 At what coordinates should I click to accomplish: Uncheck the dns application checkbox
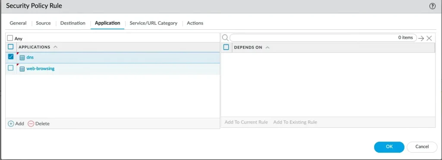click(x=11, y=57)
